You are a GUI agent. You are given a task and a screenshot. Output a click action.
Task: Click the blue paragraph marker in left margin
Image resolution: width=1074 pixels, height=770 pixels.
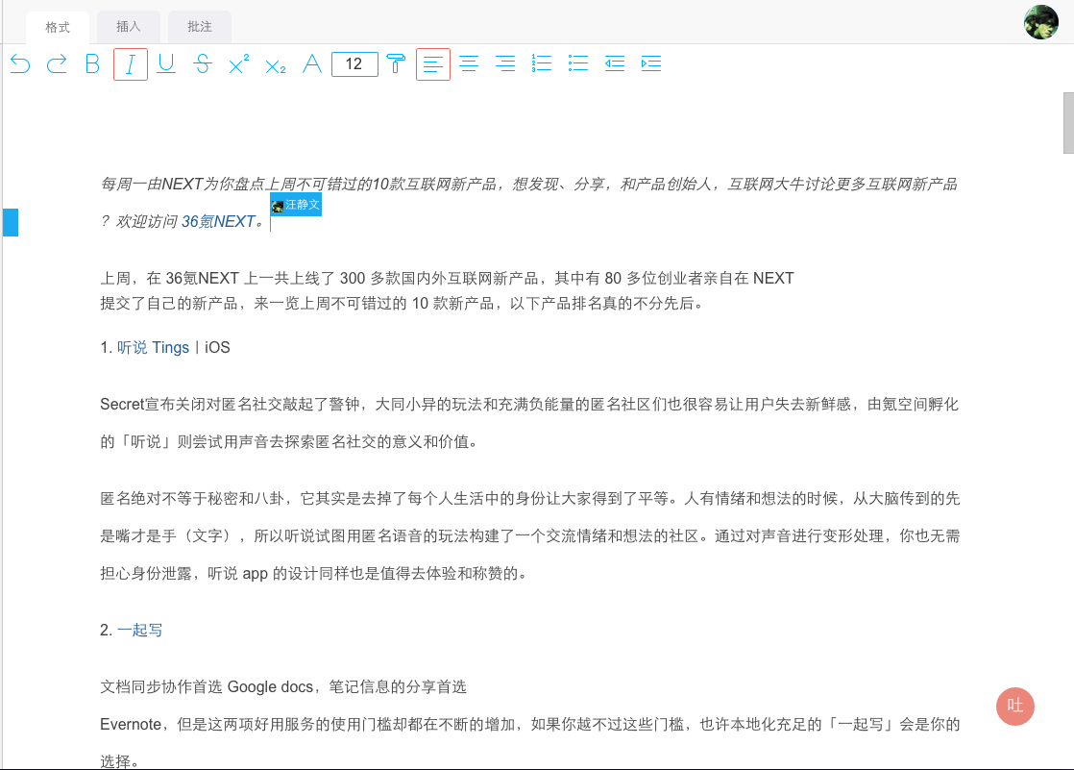[11, 222]
